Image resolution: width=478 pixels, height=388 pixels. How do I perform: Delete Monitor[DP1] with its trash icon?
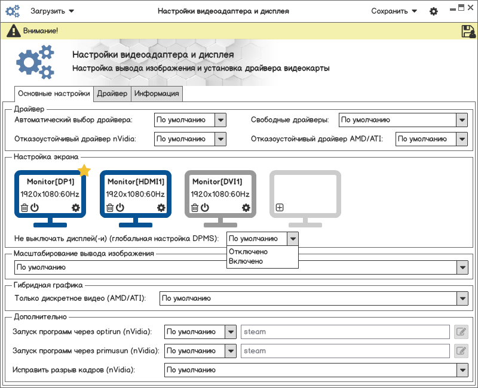[24, 208]
